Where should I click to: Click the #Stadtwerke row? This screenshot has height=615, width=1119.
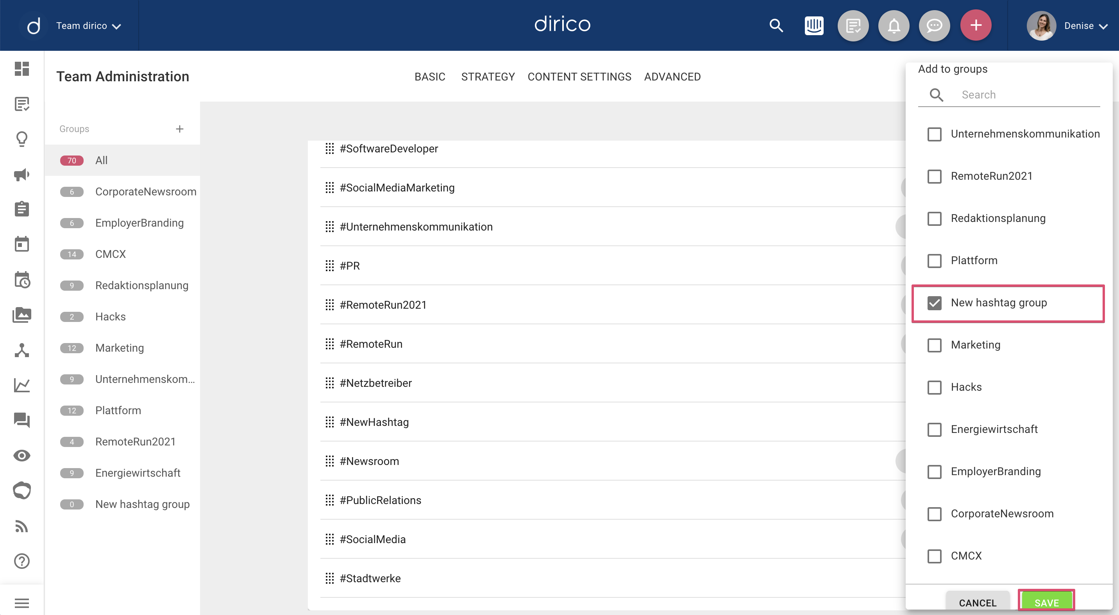[x=613, y=579]
